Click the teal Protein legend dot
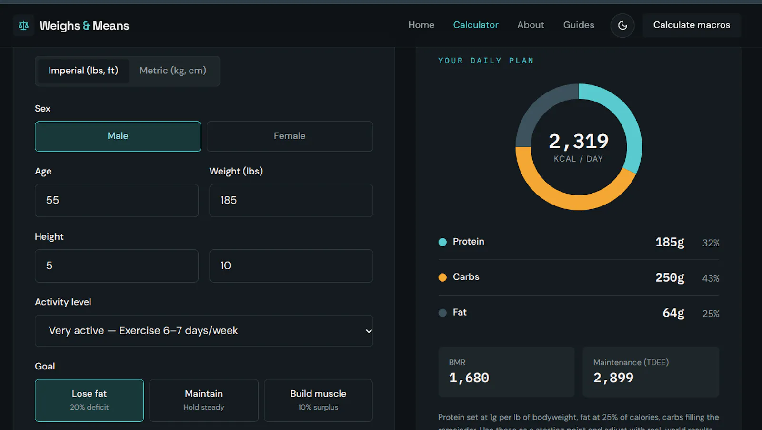The image size is (762, 430). click(442, 242)
